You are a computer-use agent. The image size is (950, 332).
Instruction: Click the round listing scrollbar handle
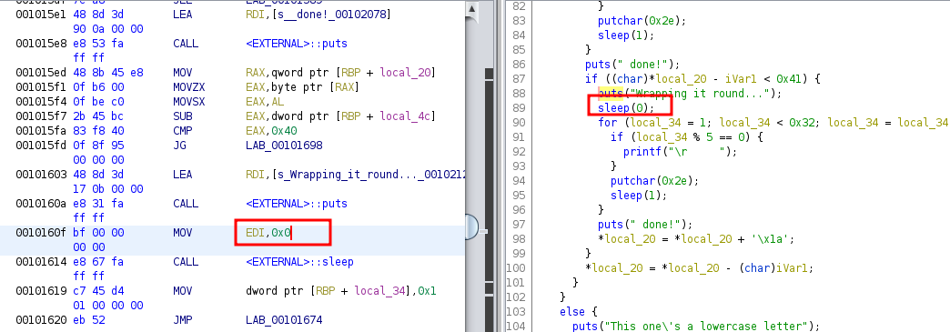[x=471, y=228]
